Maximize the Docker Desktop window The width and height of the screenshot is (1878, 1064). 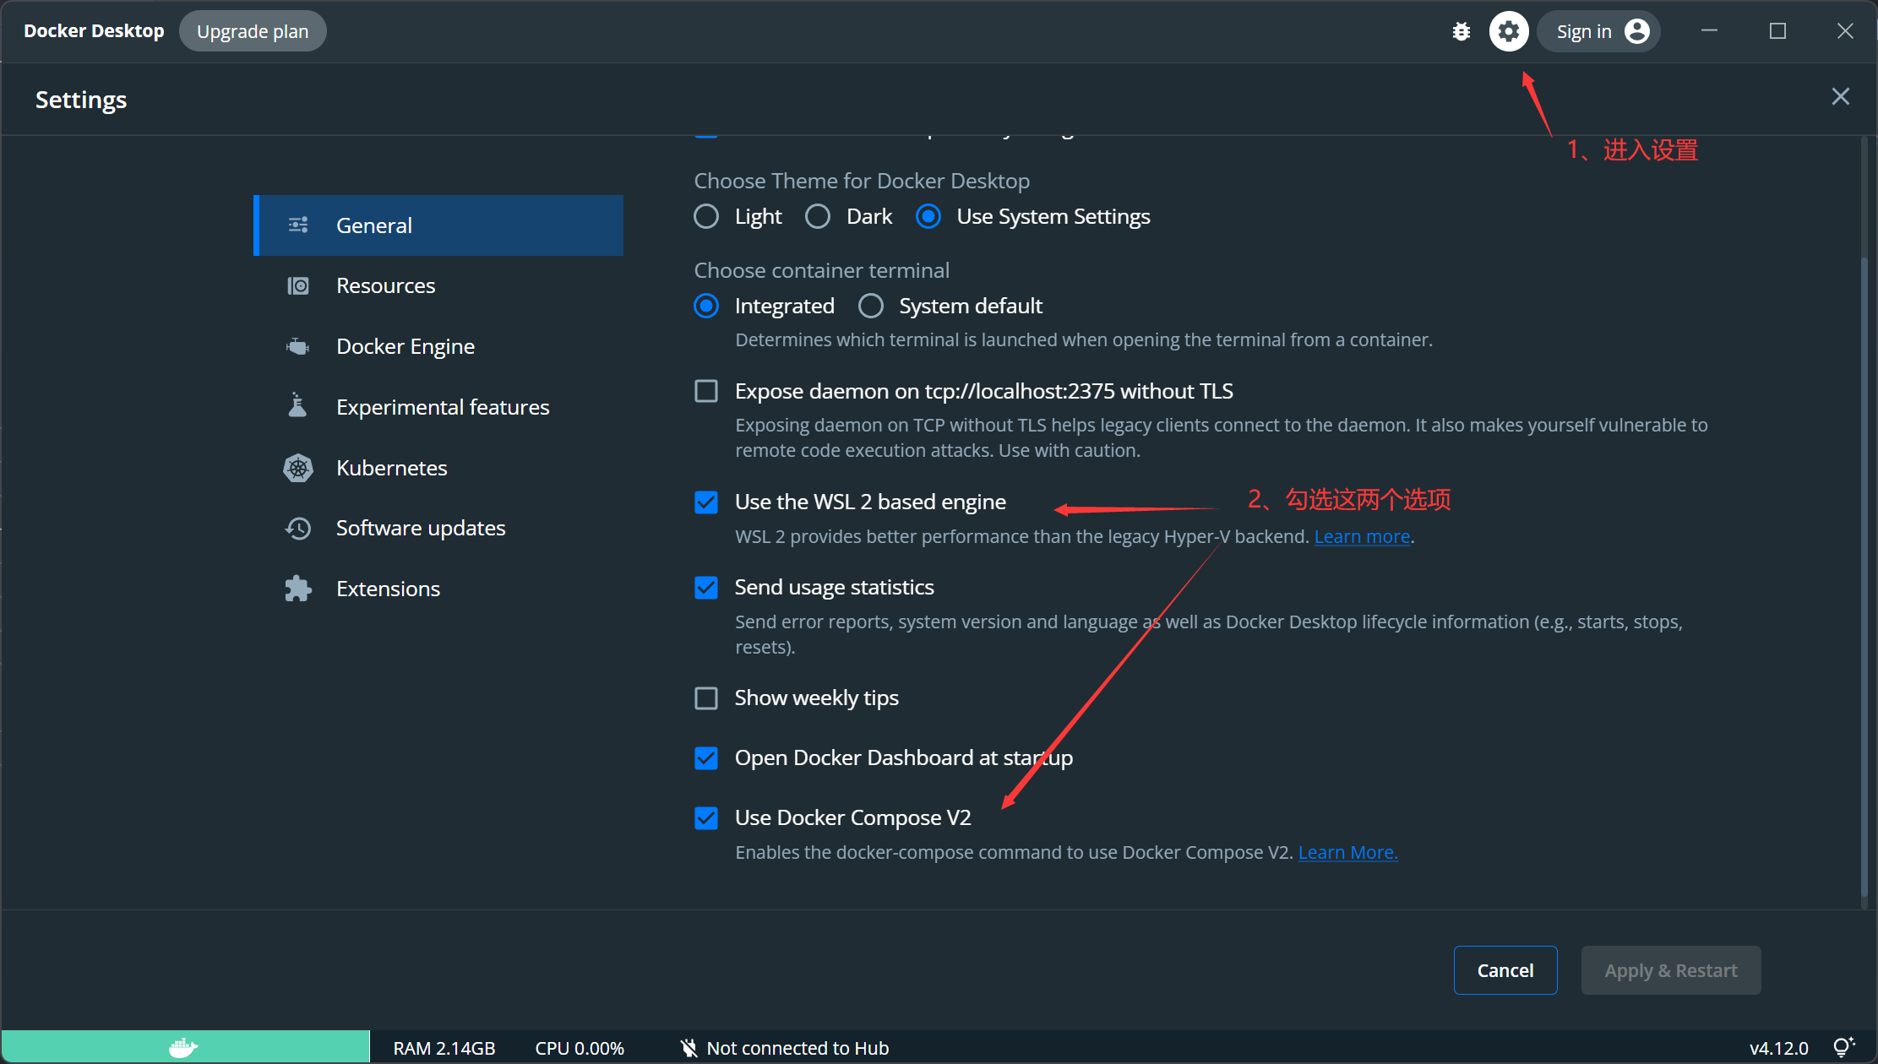click(x=1777, y=31)
